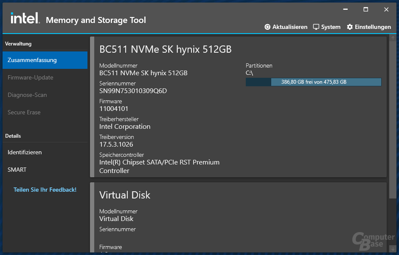This screenshot has width=399, height=255.
Task: Click the Details section header
Action: pyautogui.click(x=13, y=136)
